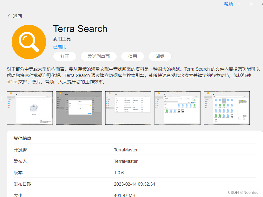
Task: Maximize the window
Action: [251, 4]
